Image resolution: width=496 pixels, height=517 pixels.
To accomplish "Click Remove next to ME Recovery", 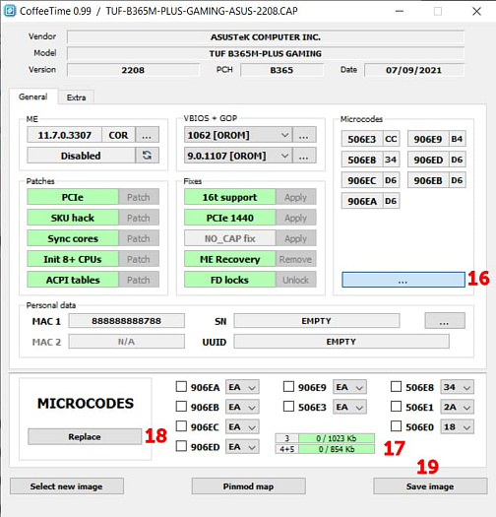I will click(296, 259).
